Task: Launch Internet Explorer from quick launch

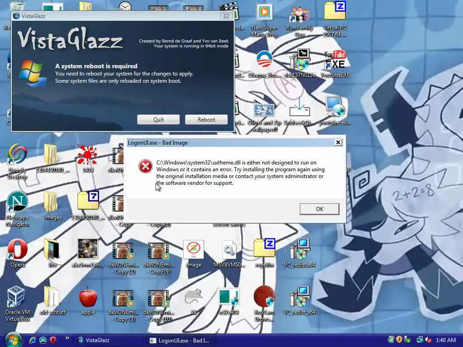Action: pos(33,340)
